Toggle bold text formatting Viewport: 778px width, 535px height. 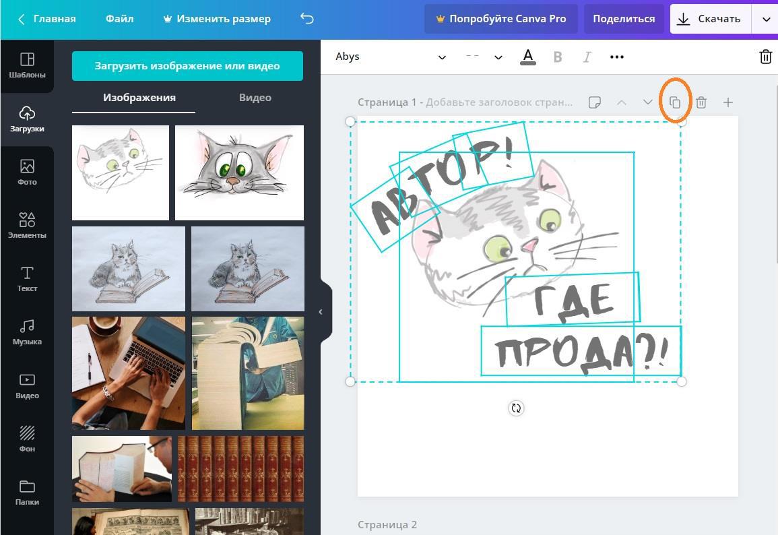tap(557, 57)
